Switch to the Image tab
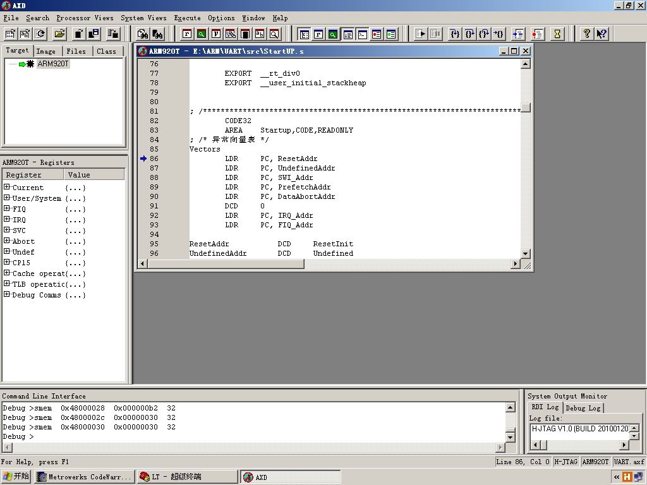This screenshot has height=485, width=647. coord(45,51)
